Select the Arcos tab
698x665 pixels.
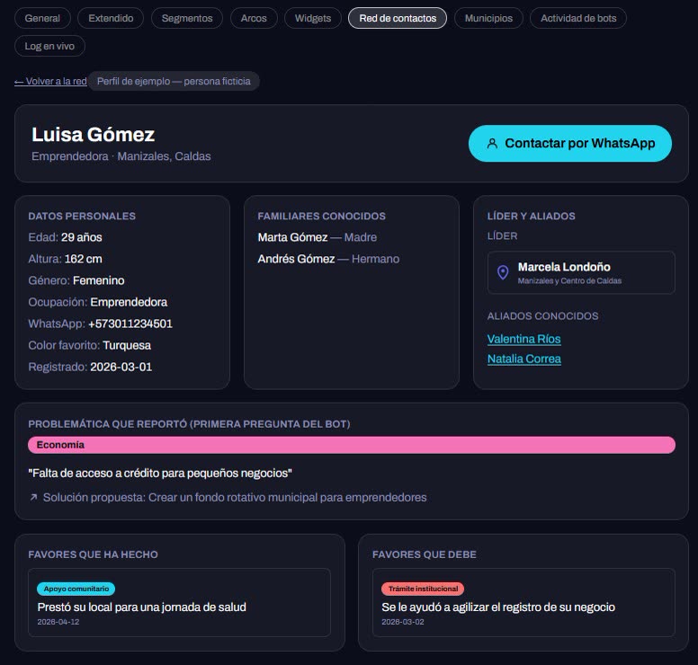coord(254,18)
